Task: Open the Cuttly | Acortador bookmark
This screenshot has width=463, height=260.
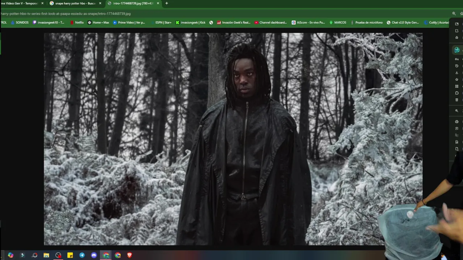Action: 436,22
